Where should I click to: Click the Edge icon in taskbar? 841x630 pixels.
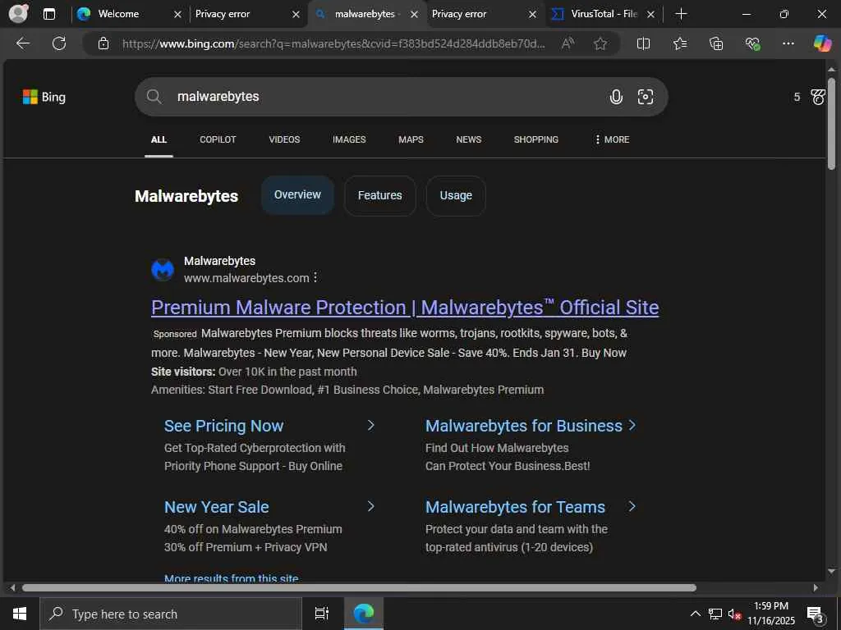coord(364,614)
